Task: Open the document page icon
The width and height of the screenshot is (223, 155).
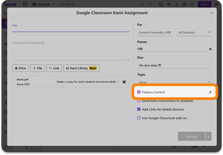Action: point(161,4)
